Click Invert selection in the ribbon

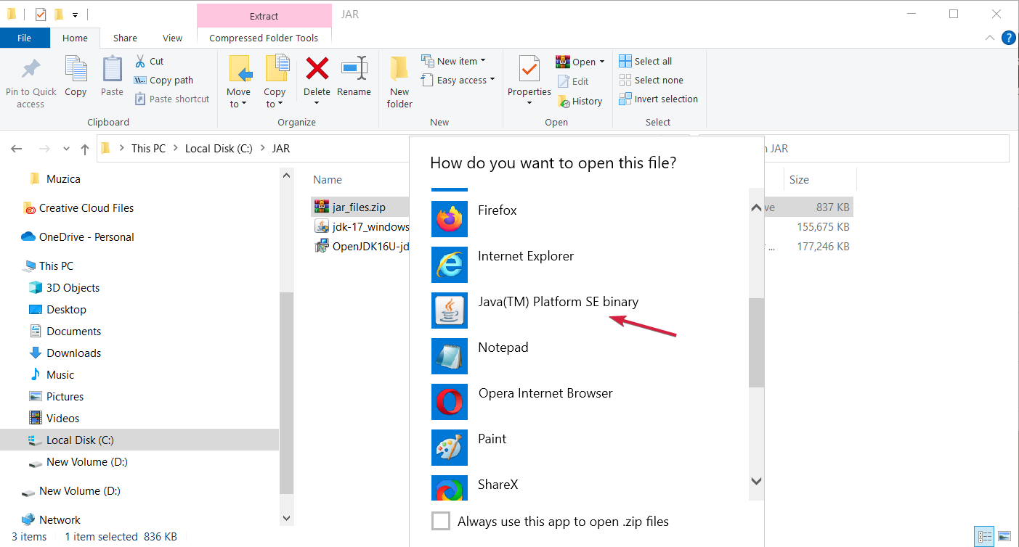click(659, 99)
